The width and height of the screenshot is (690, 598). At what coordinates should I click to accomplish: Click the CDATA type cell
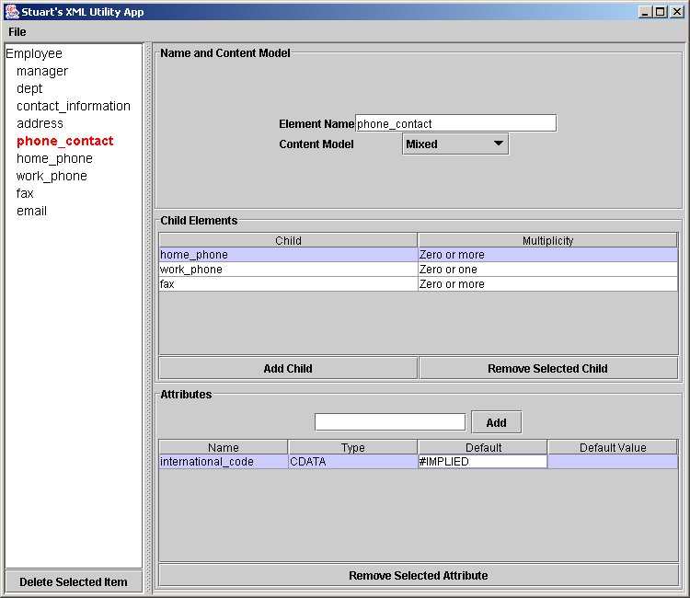(352, 462)
